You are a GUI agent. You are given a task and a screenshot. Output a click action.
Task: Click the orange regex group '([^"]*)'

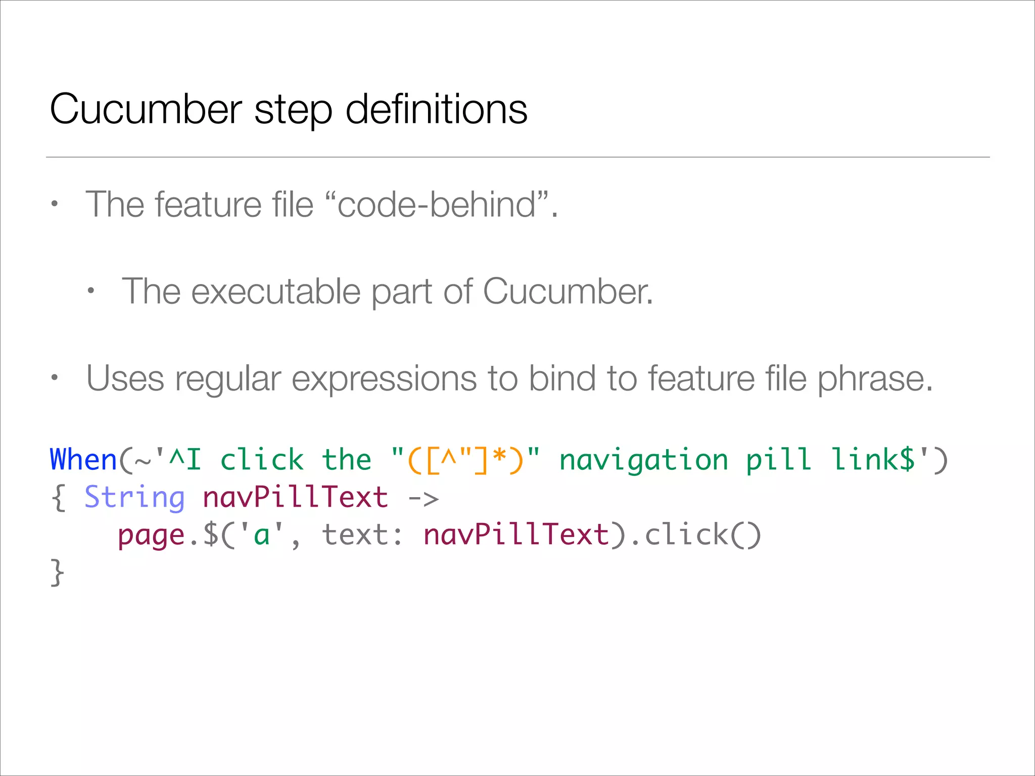pyautogui.click(x=465, y=460)
